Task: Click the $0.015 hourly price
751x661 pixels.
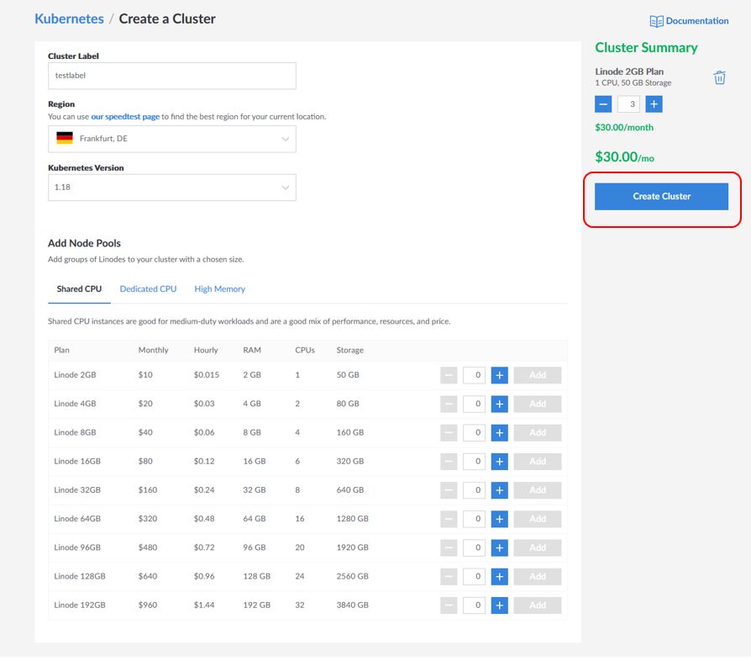Action: point(207,375)
